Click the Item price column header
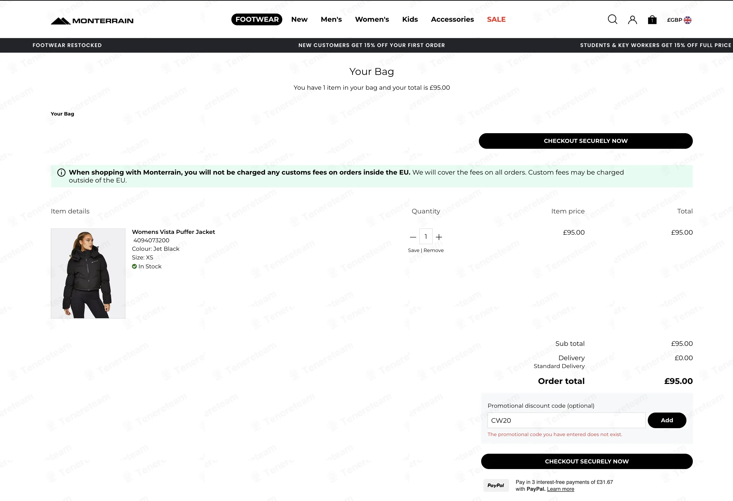733x501 pixels. (x=568, y=211)
